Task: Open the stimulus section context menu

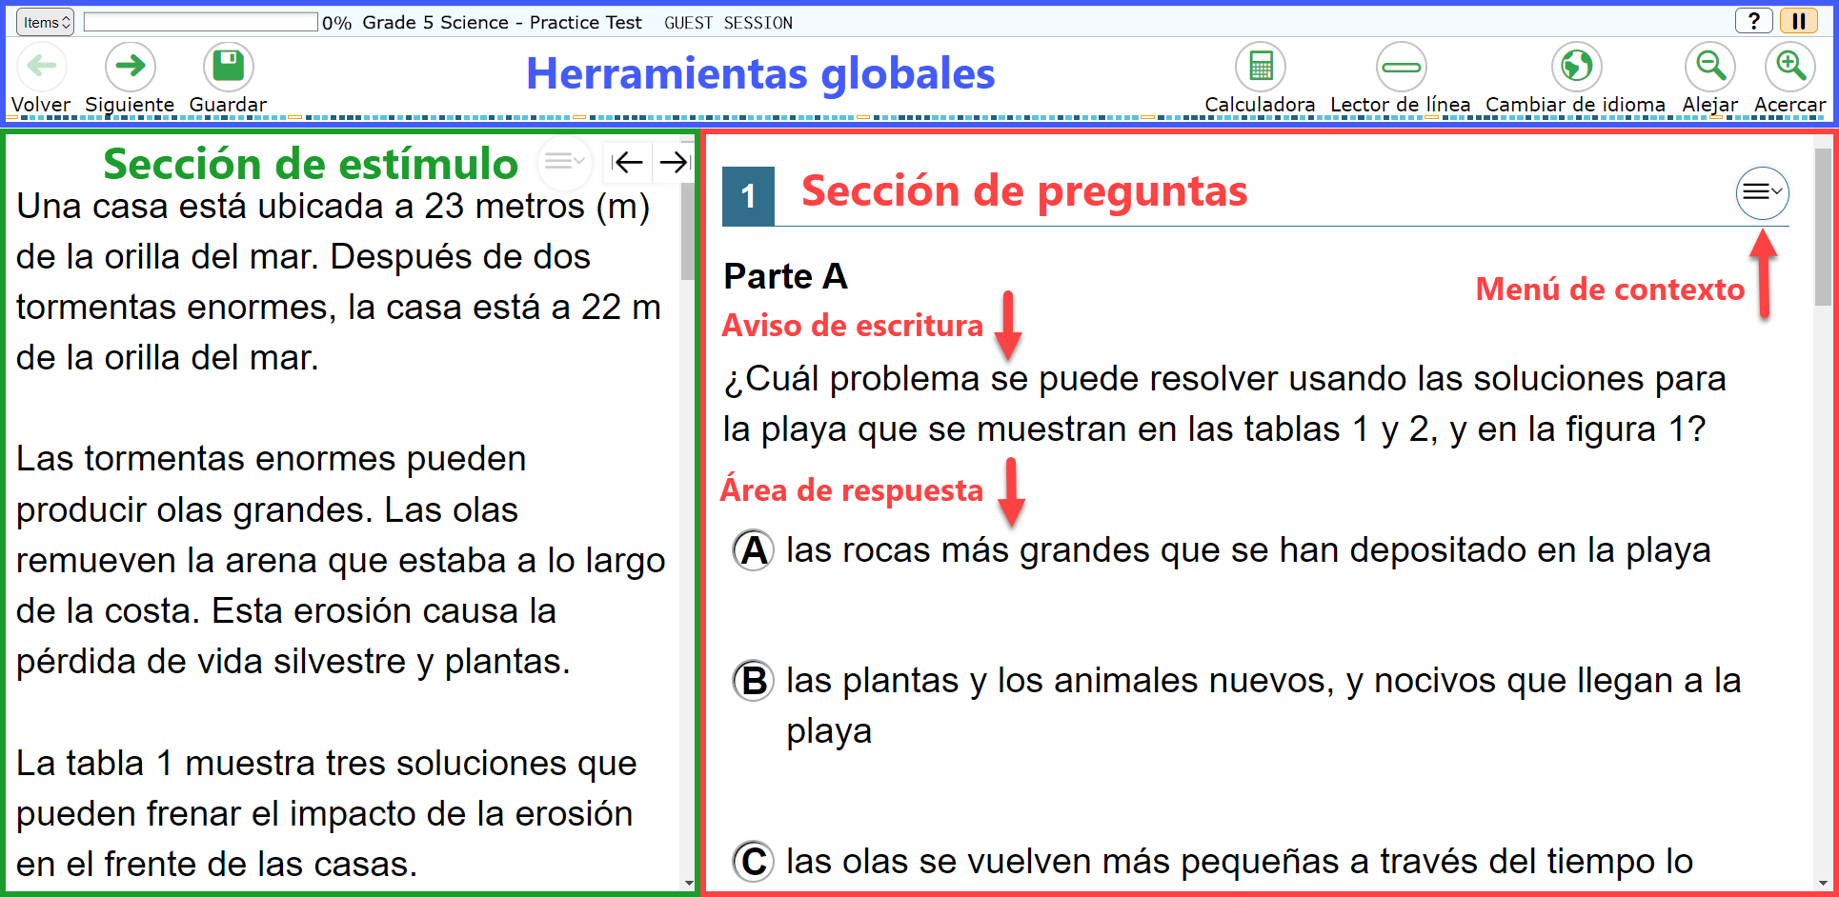Action: (564, 161)
